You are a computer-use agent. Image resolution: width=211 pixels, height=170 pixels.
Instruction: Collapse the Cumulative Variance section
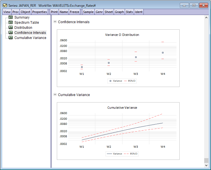[55, 95]
